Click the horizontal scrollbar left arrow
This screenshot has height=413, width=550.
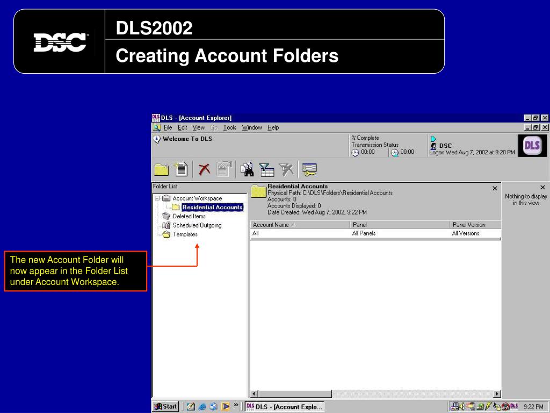(x=254, y=394)
